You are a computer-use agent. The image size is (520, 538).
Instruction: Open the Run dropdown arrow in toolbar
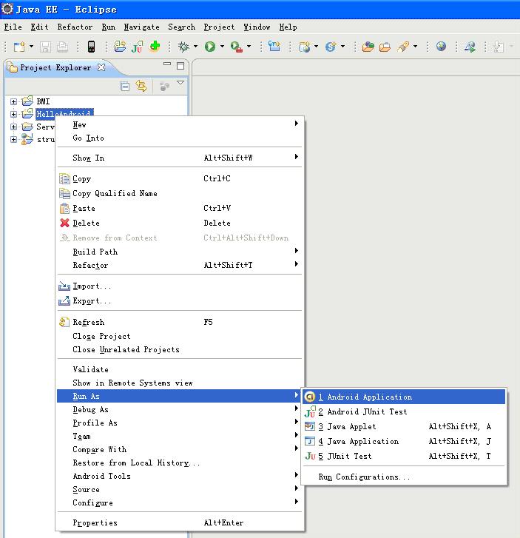click(222, 47)
